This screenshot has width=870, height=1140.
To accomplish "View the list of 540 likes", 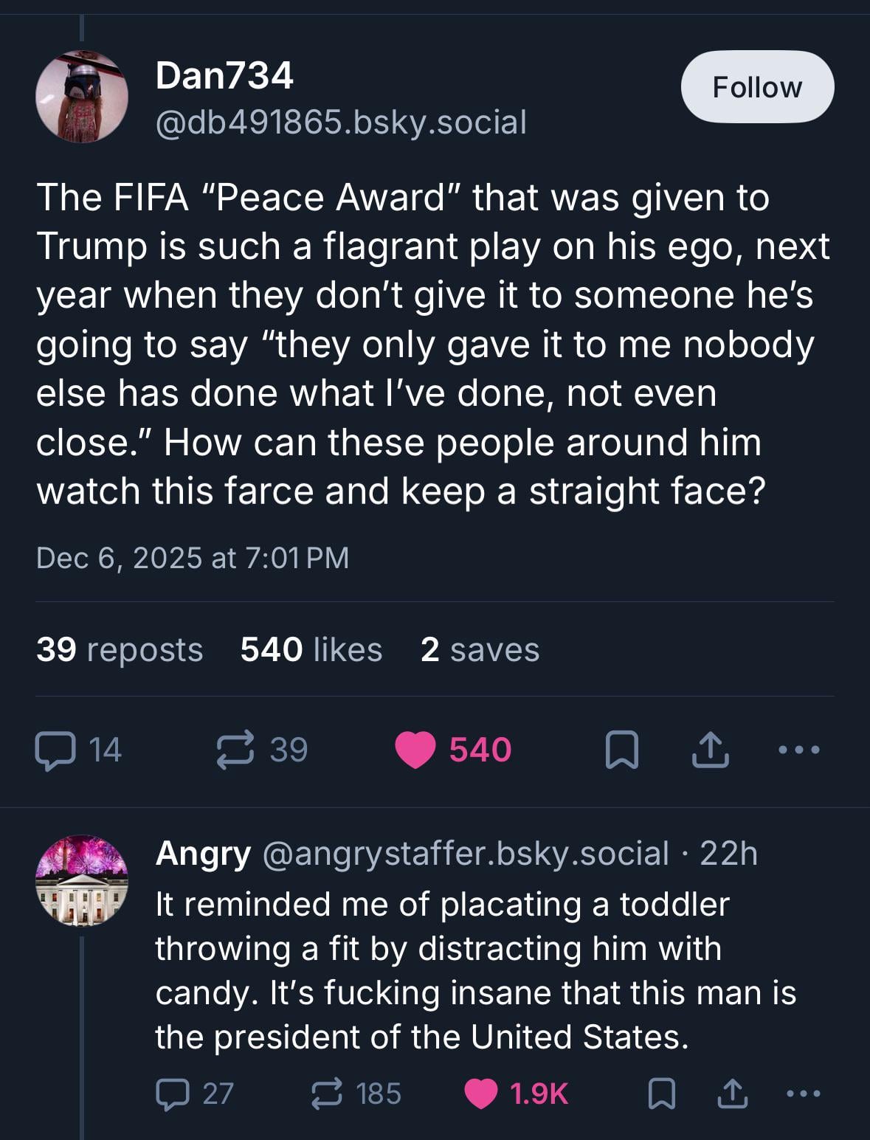I will (311, 650).
